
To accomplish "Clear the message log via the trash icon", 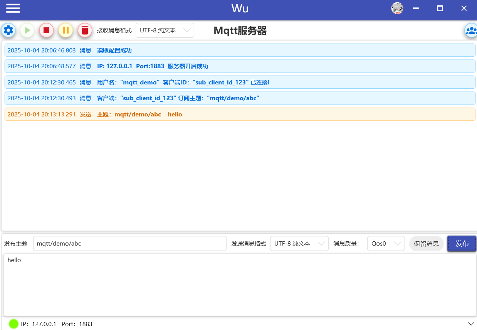I will [85, 30].
